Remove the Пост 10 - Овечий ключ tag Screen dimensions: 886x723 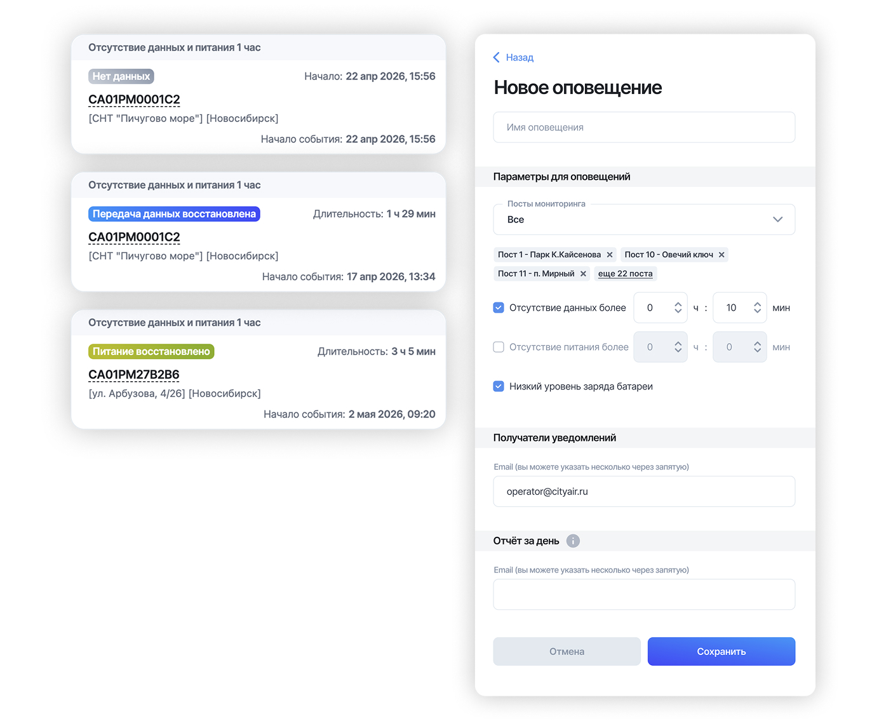coord(722,255)
